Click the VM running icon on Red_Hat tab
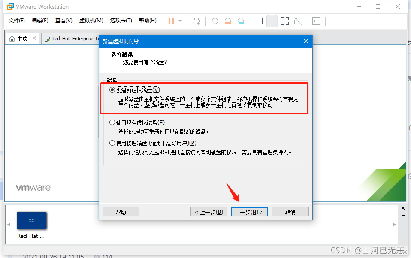 [x=47, y=39]
